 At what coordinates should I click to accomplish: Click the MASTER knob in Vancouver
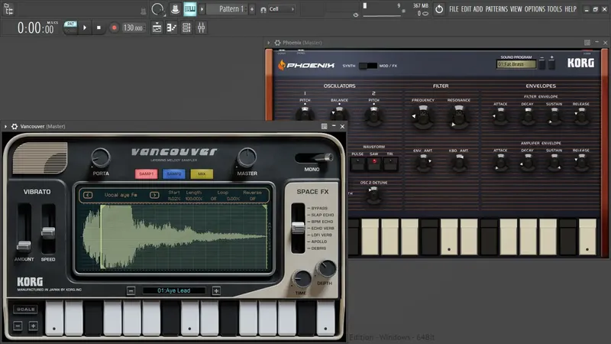(x=247, y=157)
